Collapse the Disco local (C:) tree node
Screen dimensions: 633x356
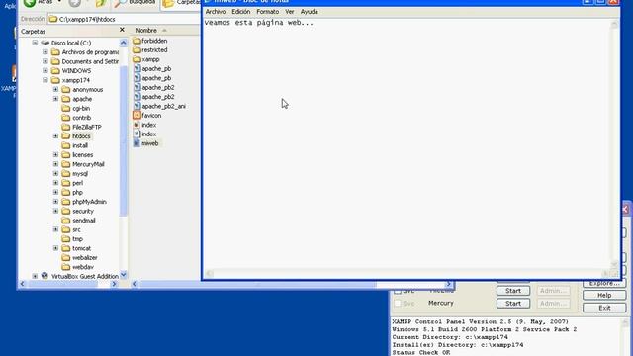35,43
